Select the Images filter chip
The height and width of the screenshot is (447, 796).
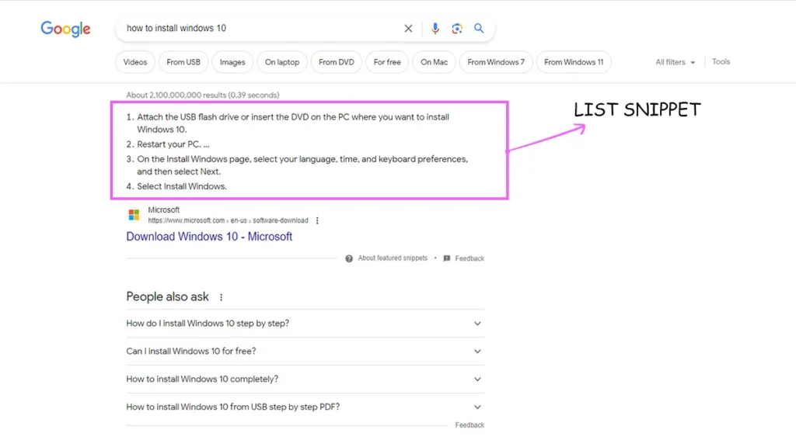[x=232, y=62]
